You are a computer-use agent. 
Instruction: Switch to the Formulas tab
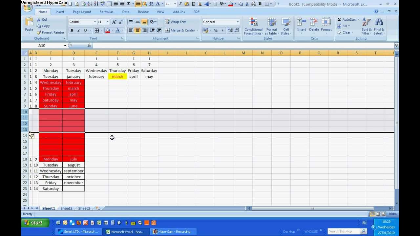[106, 12]
